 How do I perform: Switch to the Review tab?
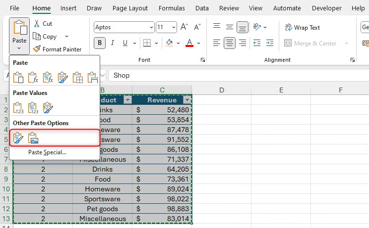click(x=229, y=8)
